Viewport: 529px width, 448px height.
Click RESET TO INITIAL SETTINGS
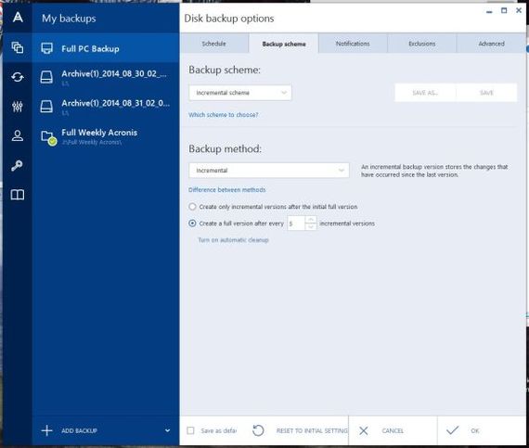click(x=301, y=430)
